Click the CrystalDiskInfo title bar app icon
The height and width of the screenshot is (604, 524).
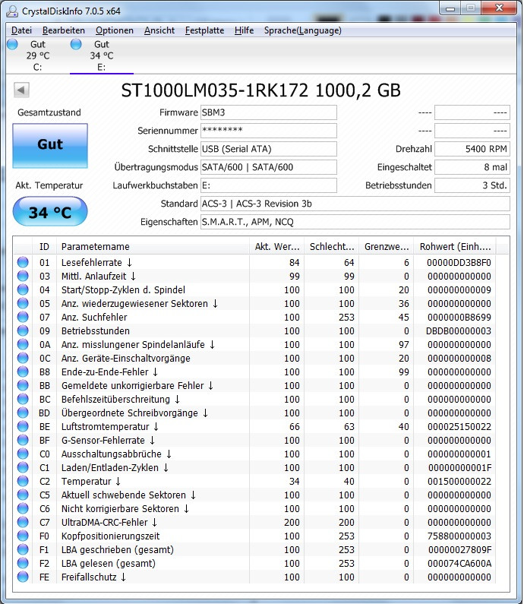[x=13, y=11]
